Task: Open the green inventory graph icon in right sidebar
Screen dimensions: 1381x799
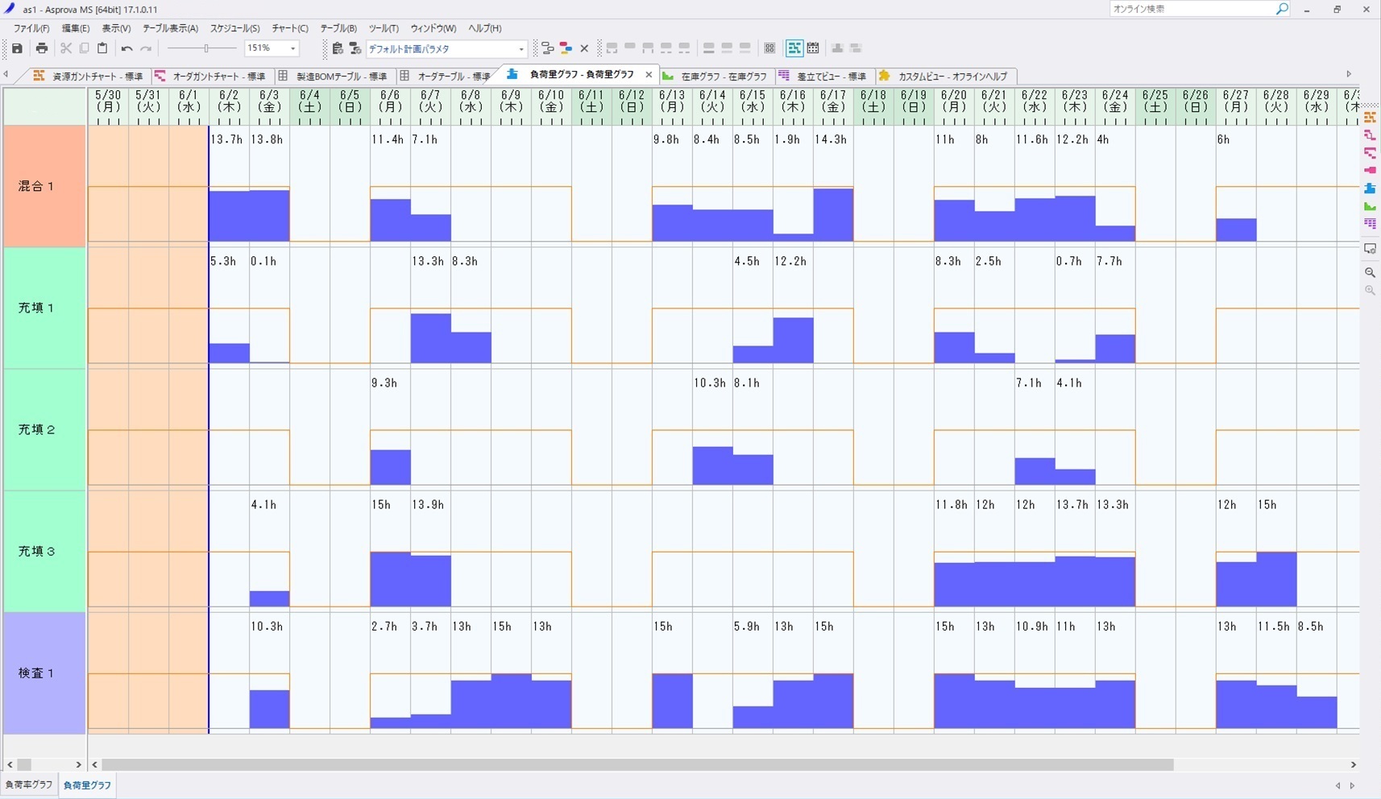Action: coord(1370,206)
